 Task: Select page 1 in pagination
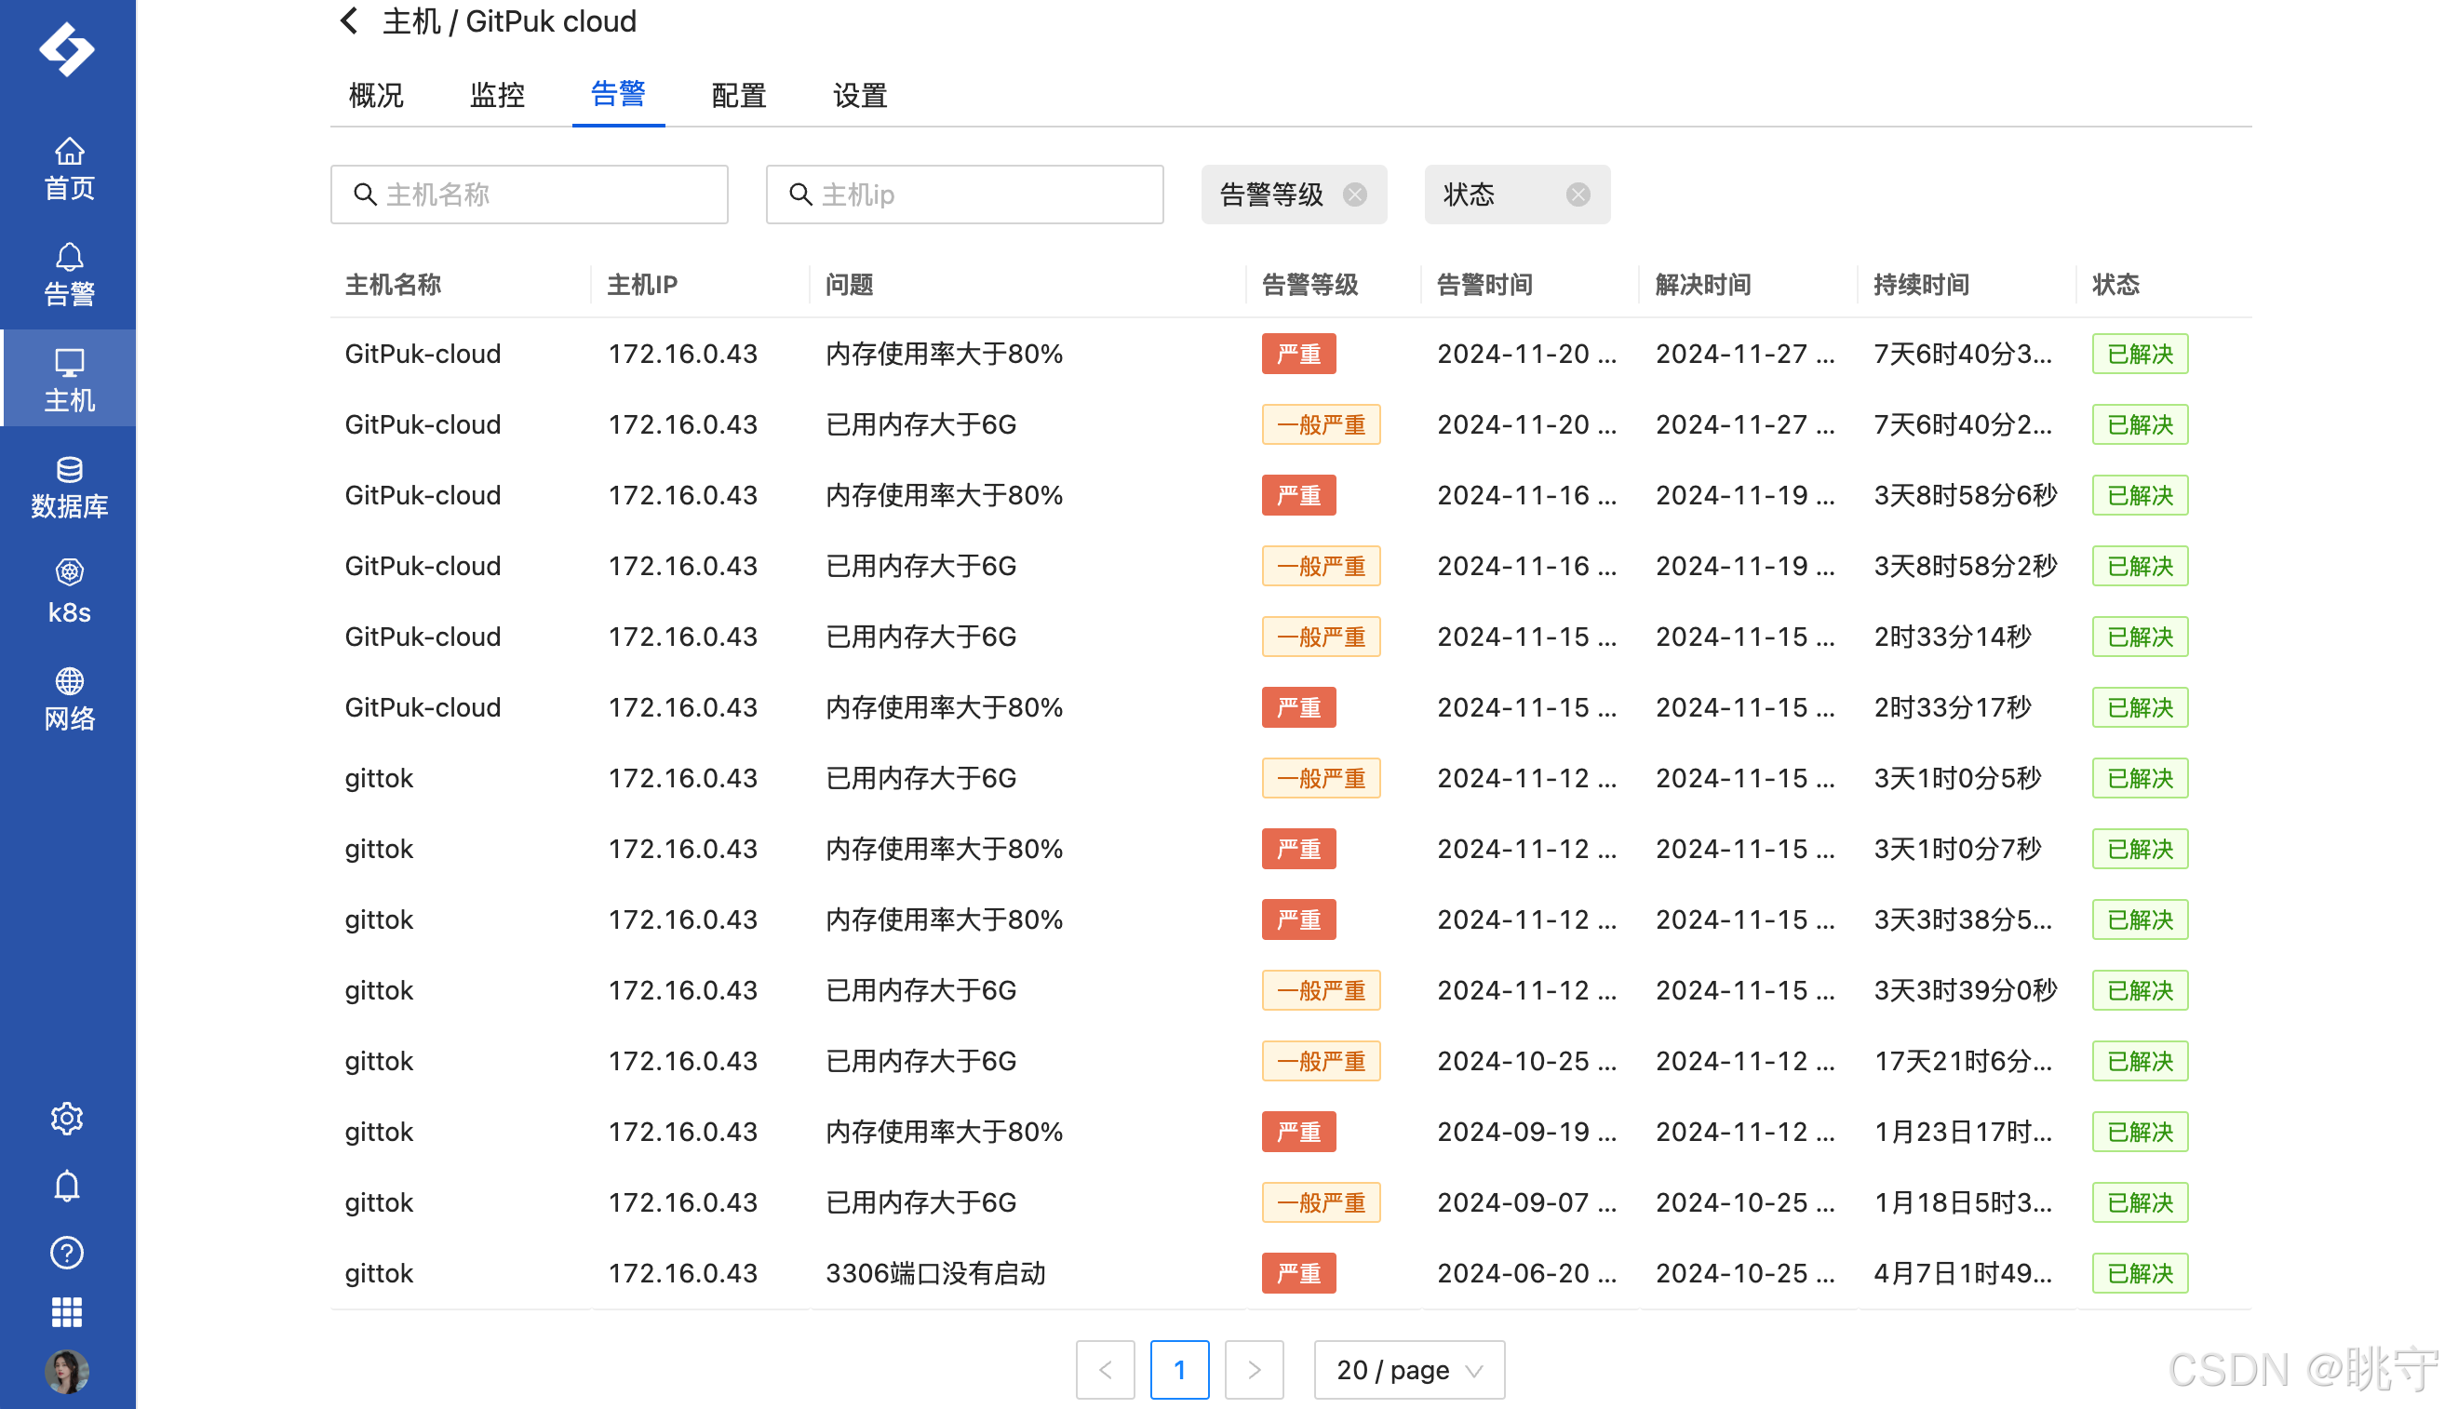click(x=1179, y=1369)
